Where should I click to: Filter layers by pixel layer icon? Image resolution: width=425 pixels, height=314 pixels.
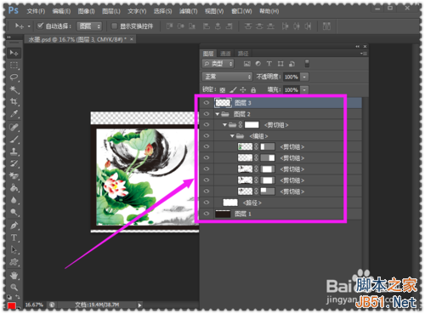click(x=247, y=64)
